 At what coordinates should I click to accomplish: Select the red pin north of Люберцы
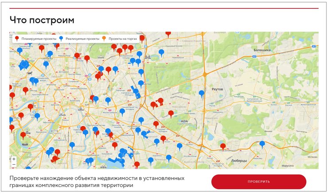[223, 147]
